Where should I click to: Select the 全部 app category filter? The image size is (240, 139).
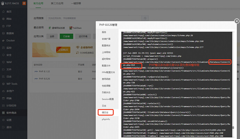click(x=52, y=36)
